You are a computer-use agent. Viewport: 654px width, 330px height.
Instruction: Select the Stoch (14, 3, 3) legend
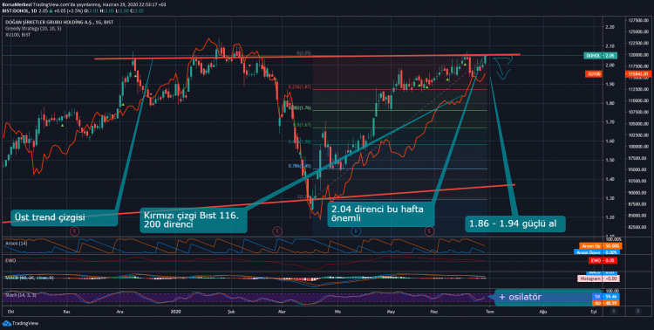pos(21,295)
